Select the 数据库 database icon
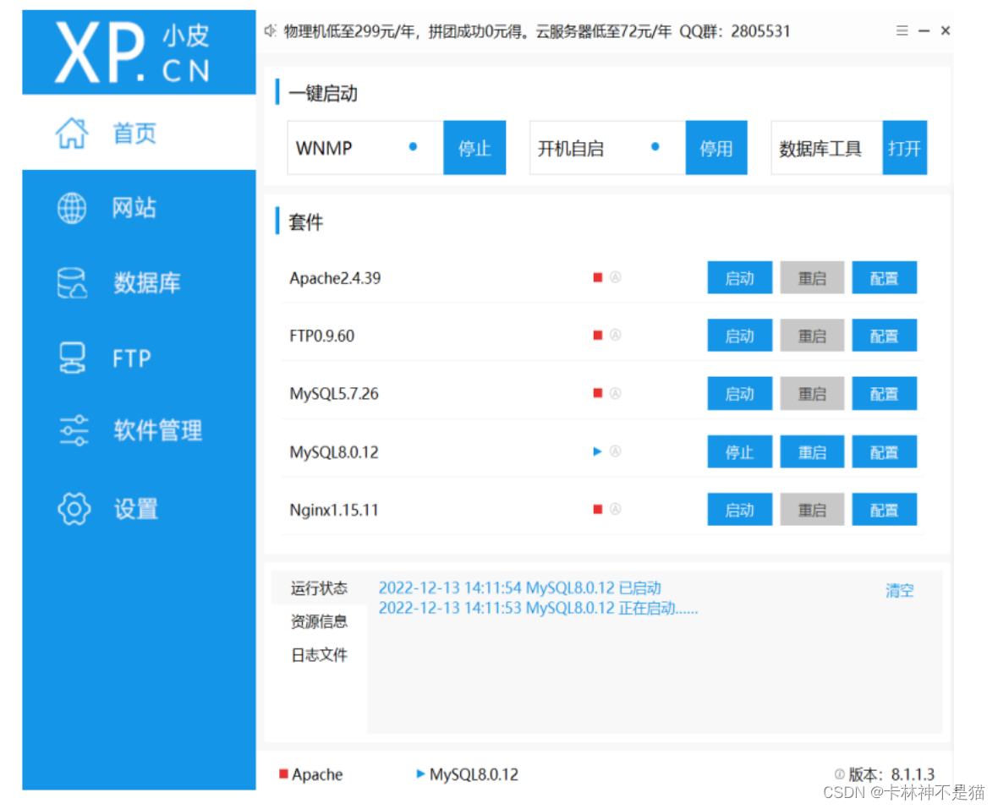998x809 pixels. (72, 282)
